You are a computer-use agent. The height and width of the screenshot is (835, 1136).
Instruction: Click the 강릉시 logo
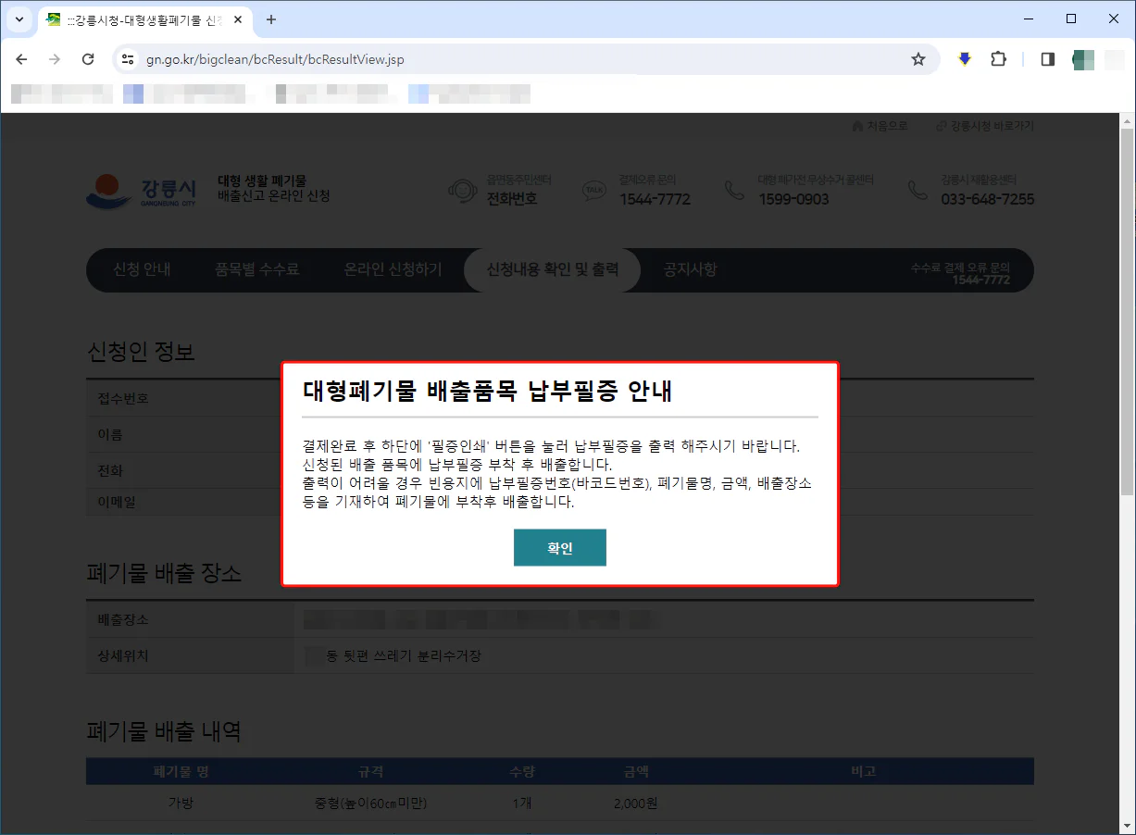[x=141, y=192]
